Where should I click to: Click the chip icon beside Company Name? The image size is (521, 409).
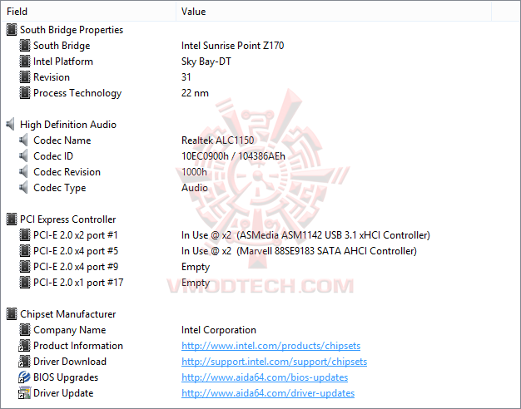tap(25, 330)
